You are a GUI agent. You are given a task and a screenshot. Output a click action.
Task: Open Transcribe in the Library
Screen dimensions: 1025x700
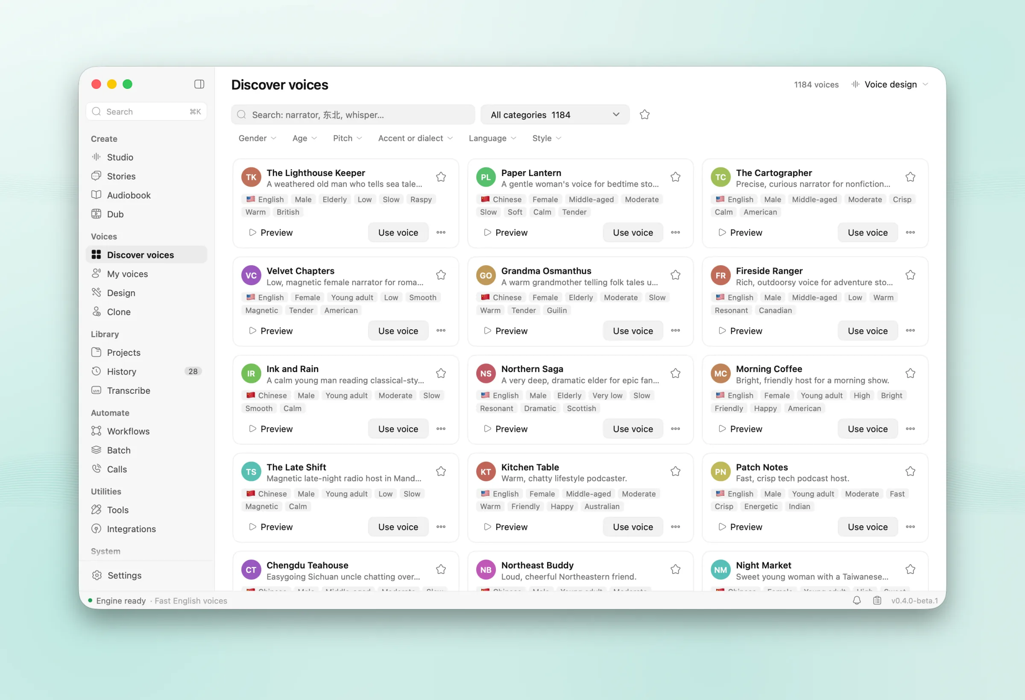(146, 390)
